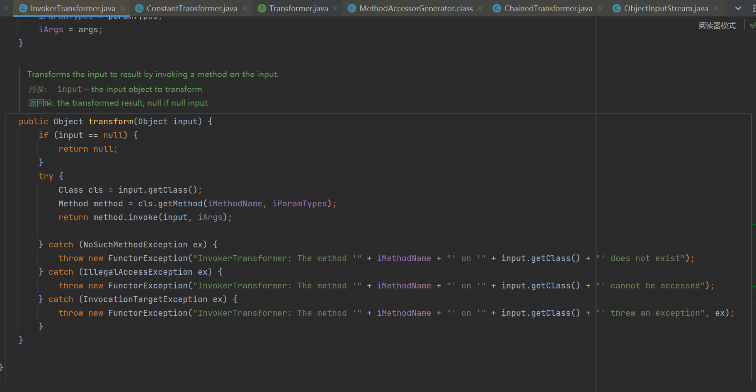The height and width of the screenshot is (392, 756).
Task: Open Transformer.java tab
Action: click(298, 8)
